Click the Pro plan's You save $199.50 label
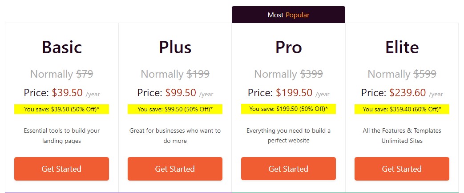Viewport: 464px width, 193px height. pyautogui.click(x=289, y=109)
